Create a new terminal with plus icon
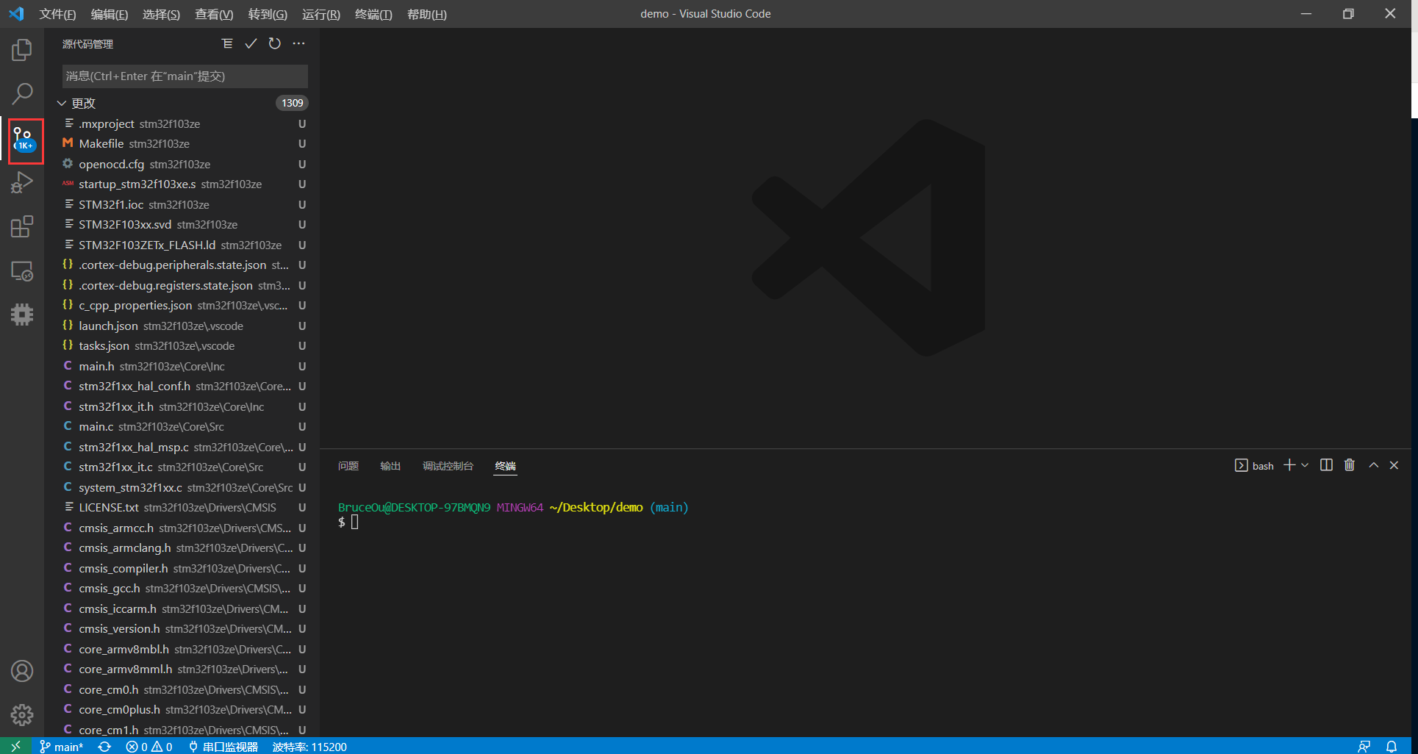1418x754 pixels. point(1289,465)
